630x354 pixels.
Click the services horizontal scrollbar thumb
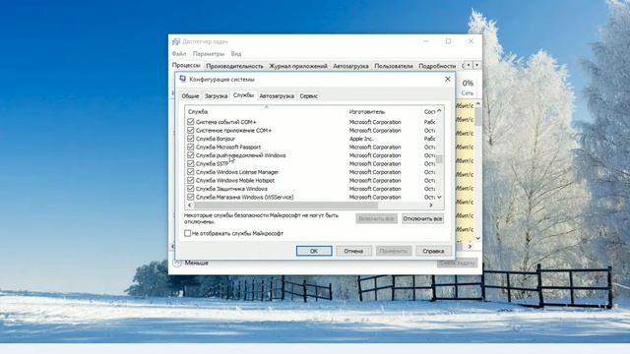tap(285, 206)
